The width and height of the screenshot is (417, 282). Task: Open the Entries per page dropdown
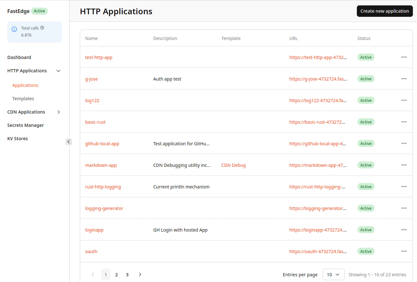point(333,274)
